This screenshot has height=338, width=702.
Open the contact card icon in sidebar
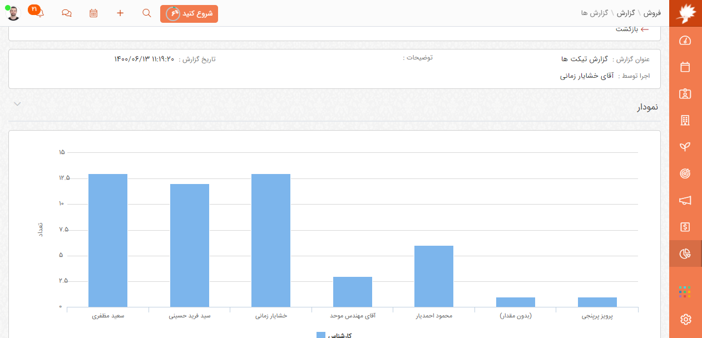(685, 94)
